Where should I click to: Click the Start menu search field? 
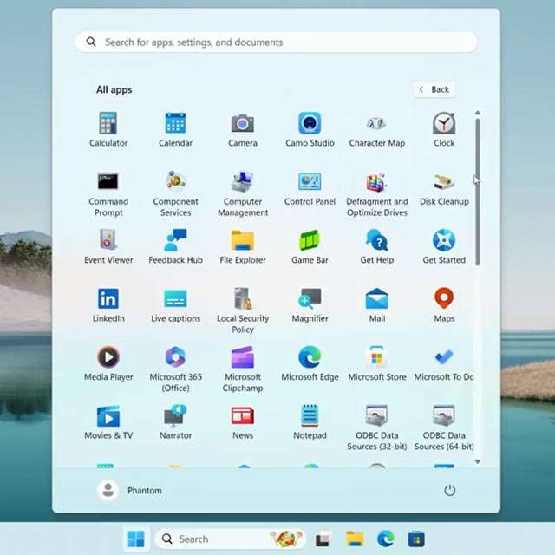(x=276, y=42)
